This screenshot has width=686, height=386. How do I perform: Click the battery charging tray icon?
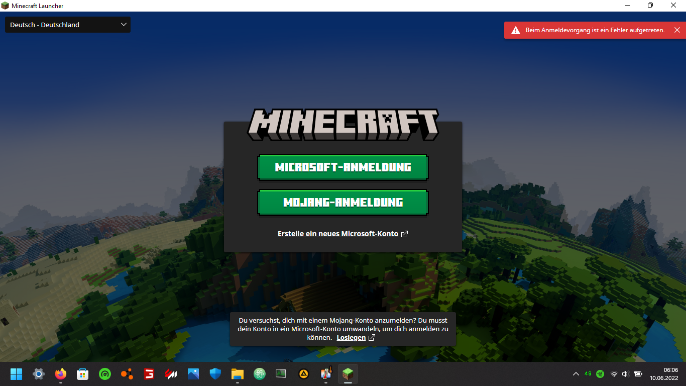[638, 374]
